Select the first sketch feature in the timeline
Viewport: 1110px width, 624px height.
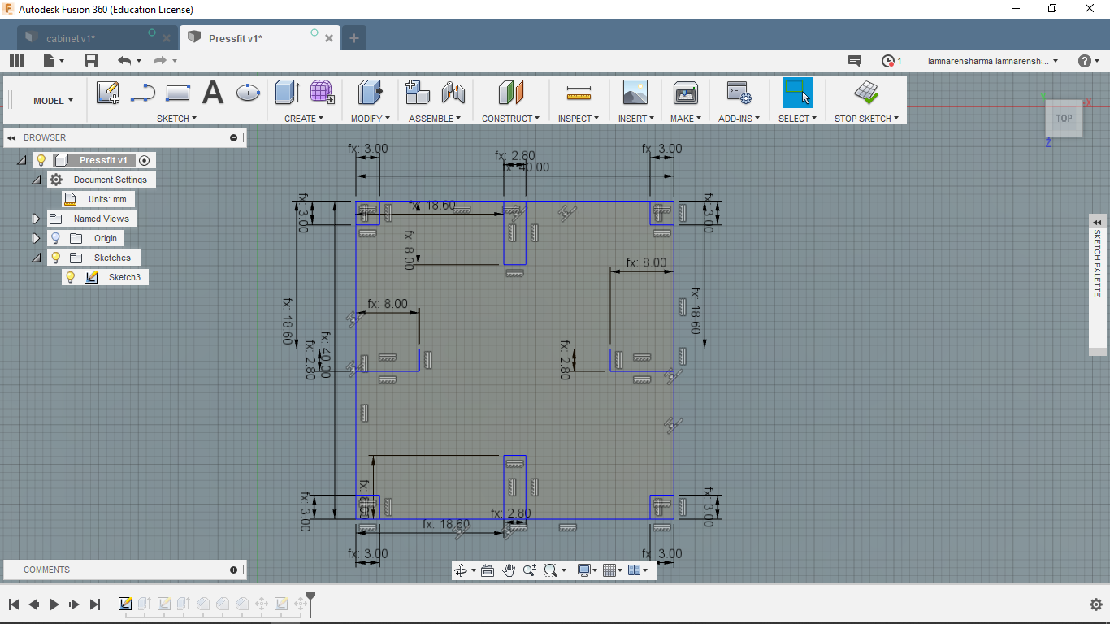pyautogui.click(x=125, y=604)
